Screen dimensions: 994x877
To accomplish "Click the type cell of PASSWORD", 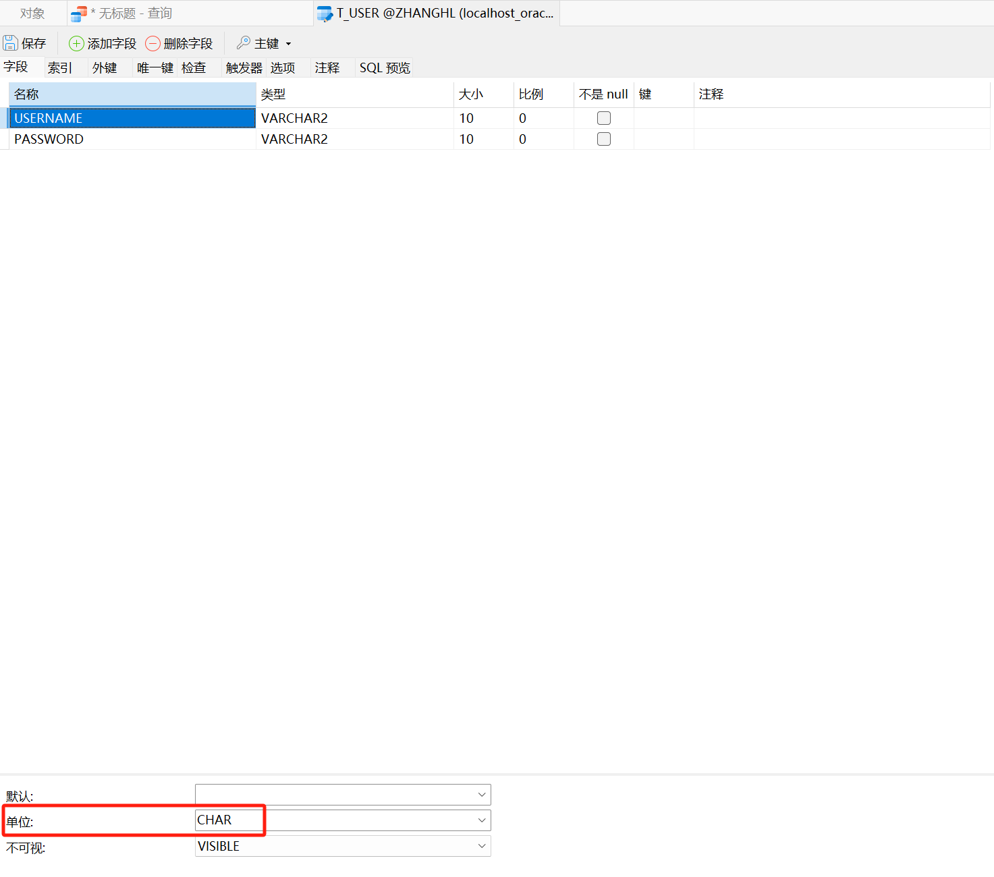I will click(354, 139).
